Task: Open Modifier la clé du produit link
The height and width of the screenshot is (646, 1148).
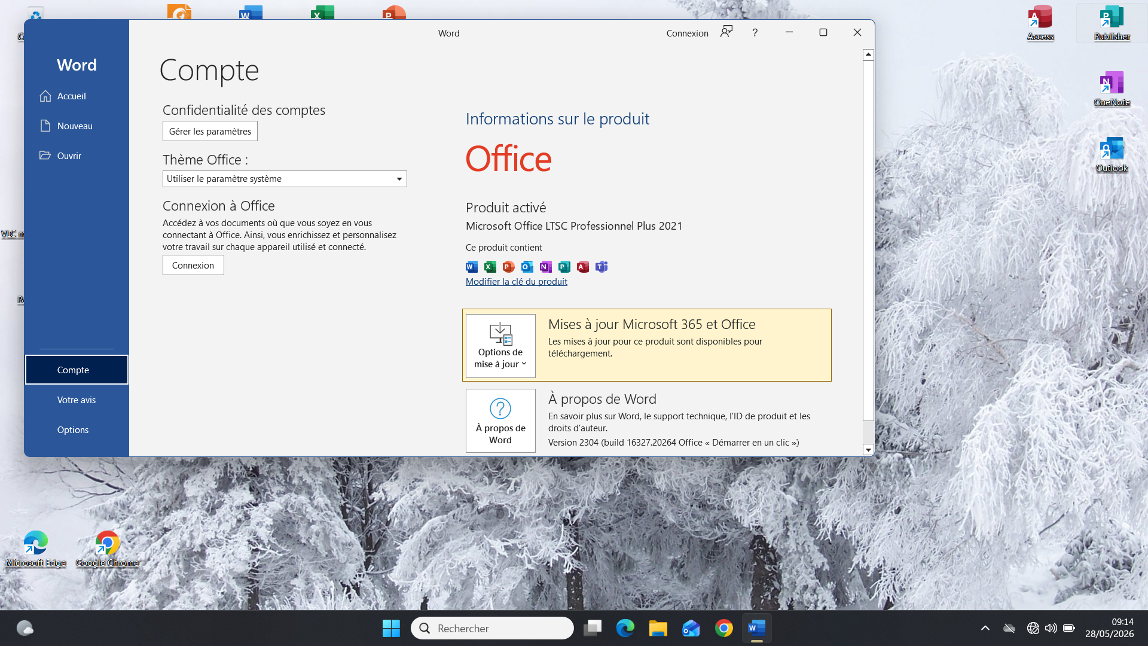Action: point(517,282)
